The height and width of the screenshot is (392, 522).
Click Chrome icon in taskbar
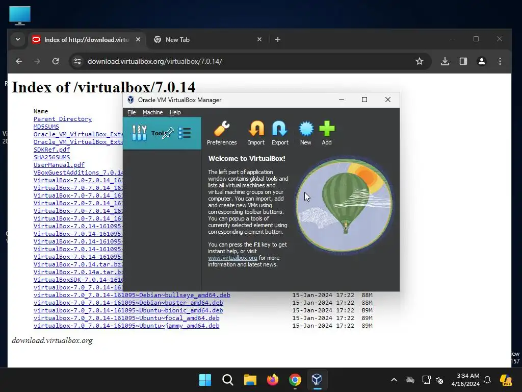tap(295, 380)
